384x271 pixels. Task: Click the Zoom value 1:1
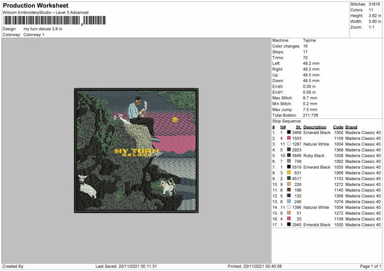pos(371,27)
